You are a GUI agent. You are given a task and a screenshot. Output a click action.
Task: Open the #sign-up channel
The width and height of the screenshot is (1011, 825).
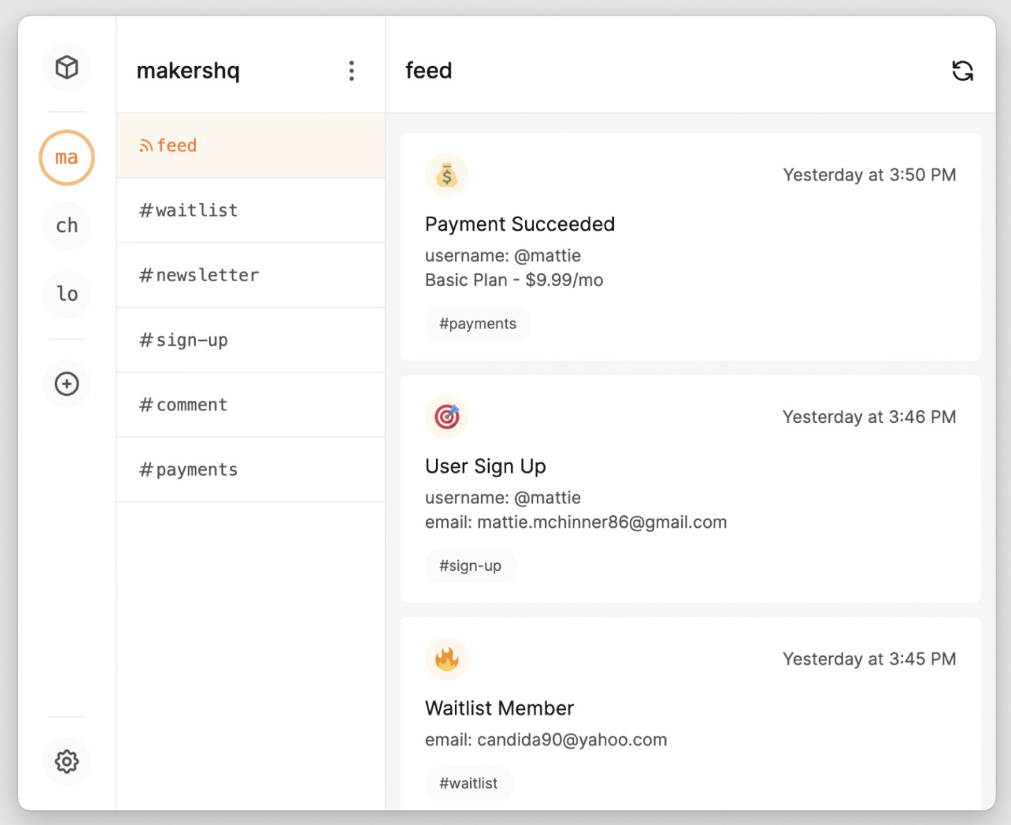(x=251, y=340)
